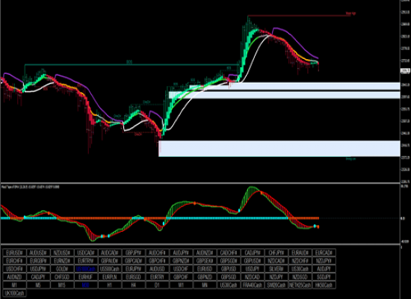Open the SGDJPY pair chart

click(x=324, y=277)
